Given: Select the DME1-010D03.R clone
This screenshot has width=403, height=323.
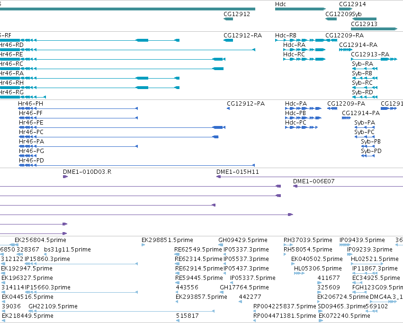Looking at the screenshot, I should point(65,177).
